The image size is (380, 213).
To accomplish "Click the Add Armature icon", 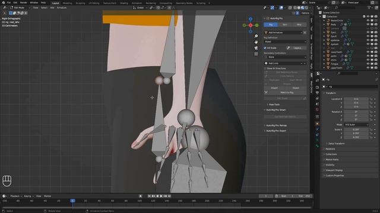I will point(266,33).
